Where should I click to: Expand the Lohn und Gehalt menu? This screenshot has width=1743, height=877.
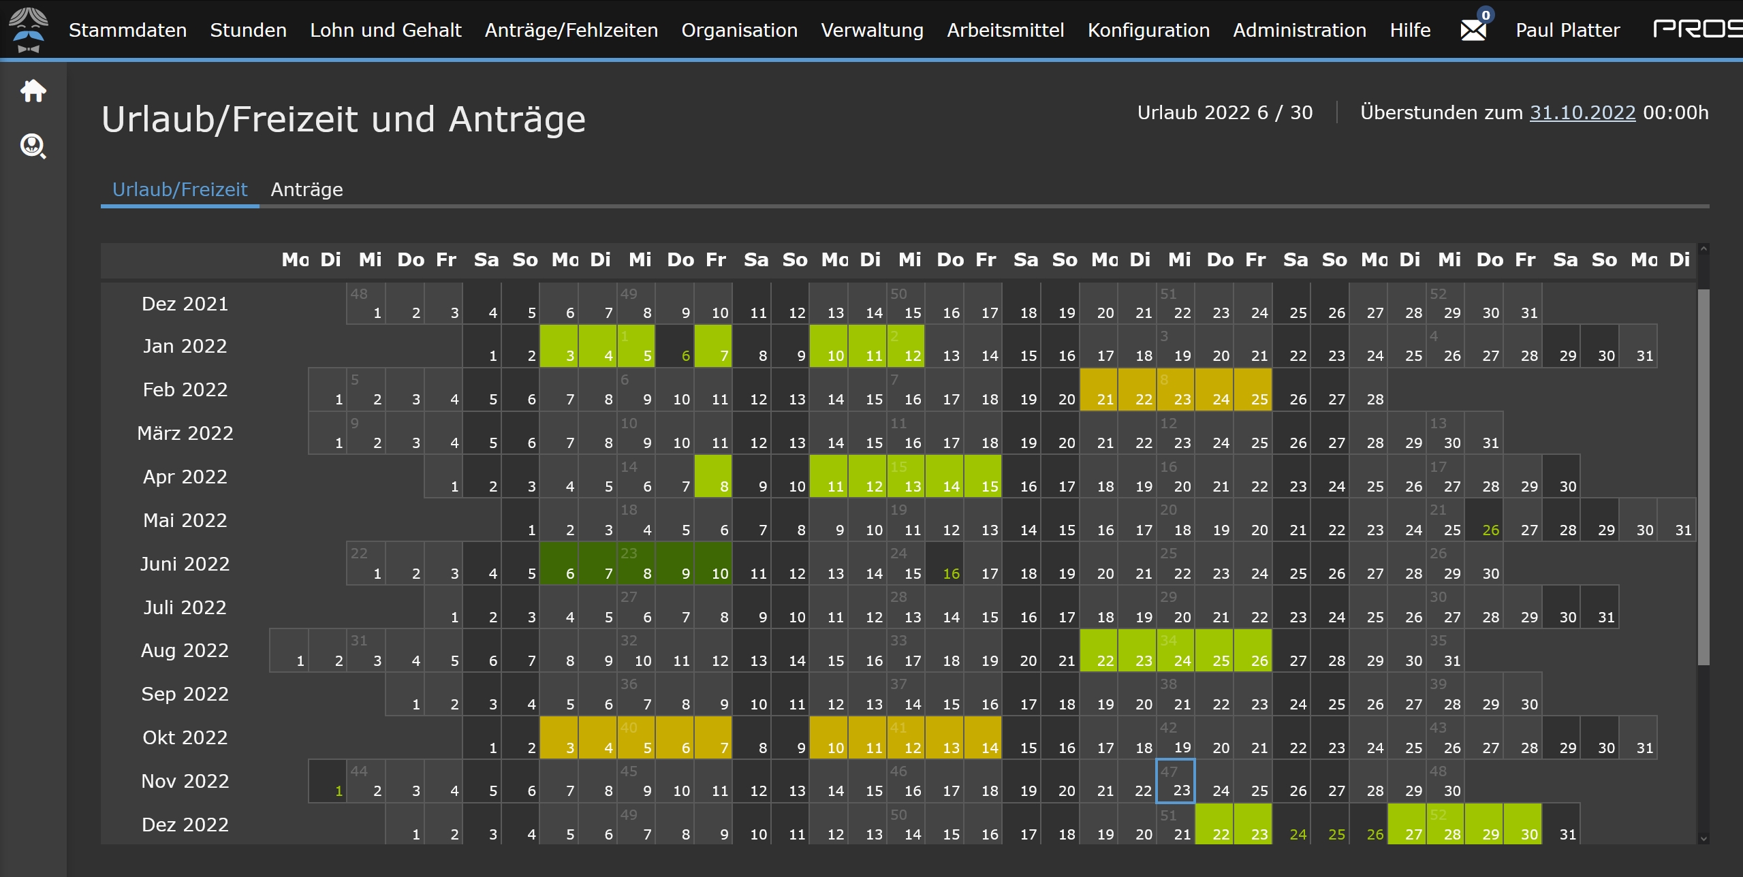tap(386, 30)
